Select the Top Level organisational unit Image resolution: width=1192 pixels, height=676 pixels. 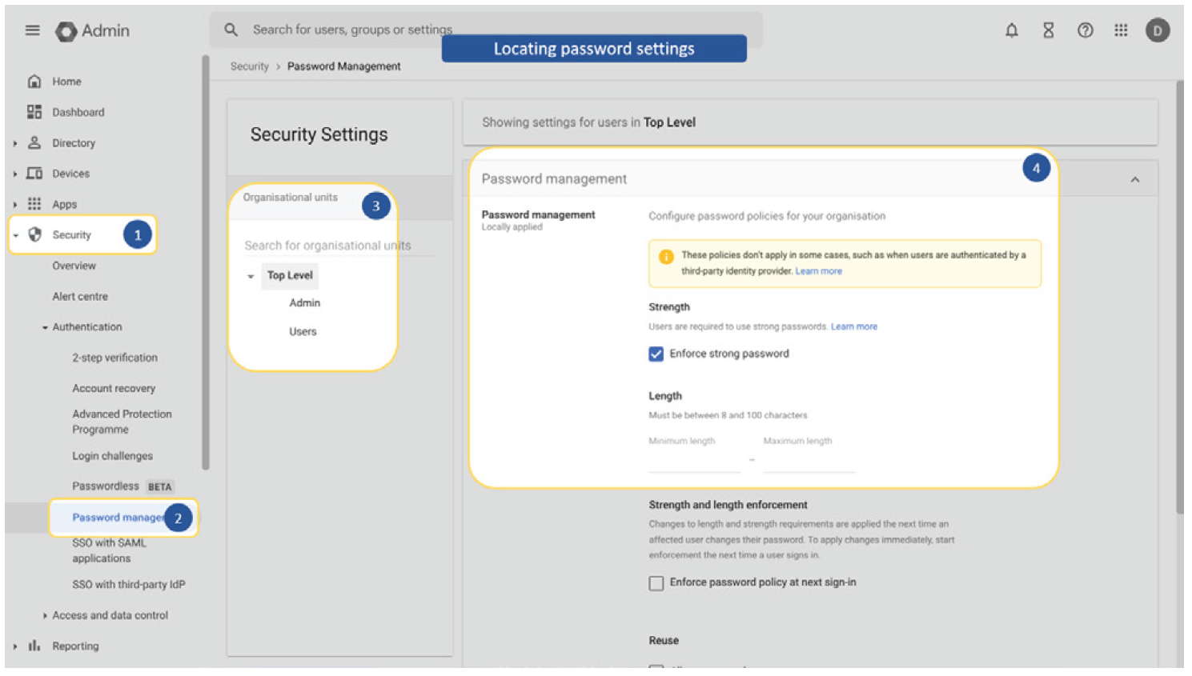(290, 275)
